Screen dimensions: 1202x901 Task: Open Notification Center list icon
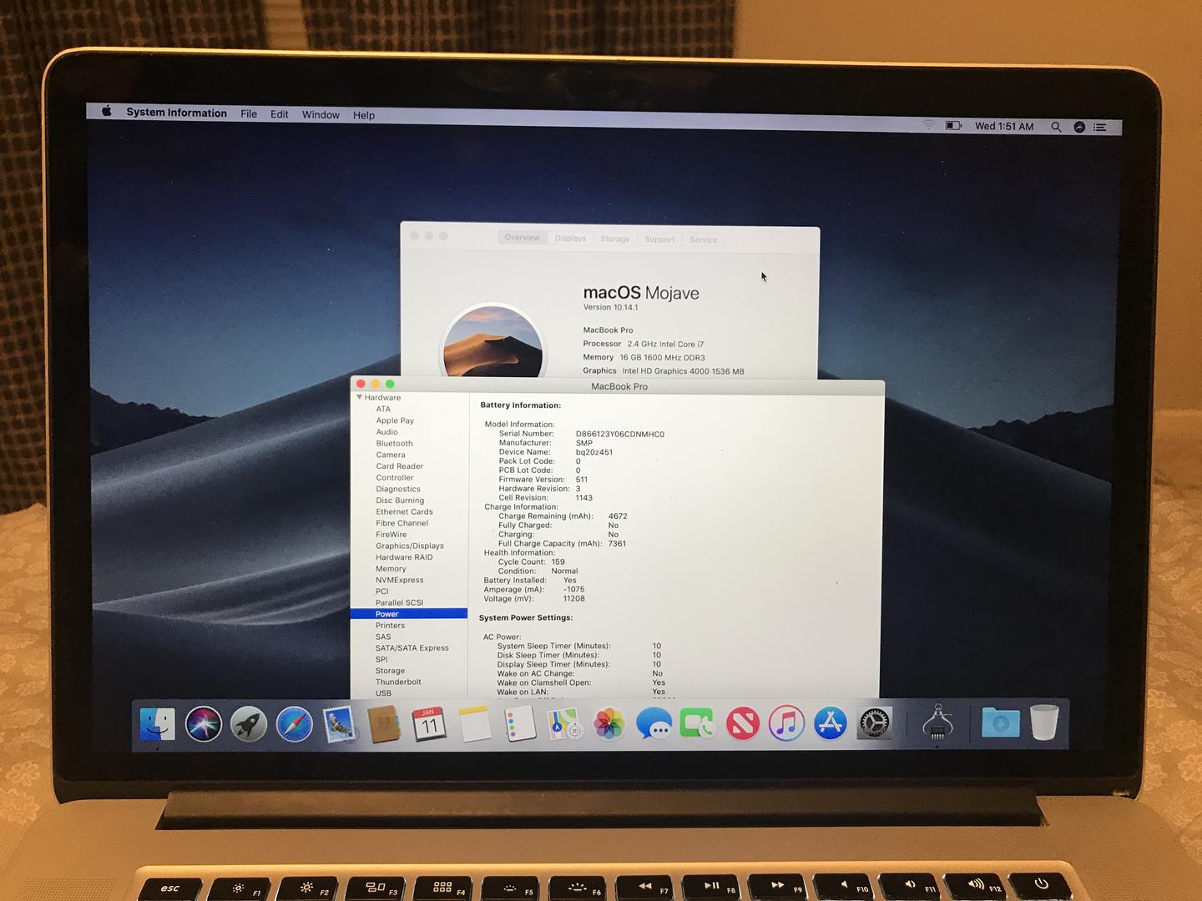click(1100, 128)
